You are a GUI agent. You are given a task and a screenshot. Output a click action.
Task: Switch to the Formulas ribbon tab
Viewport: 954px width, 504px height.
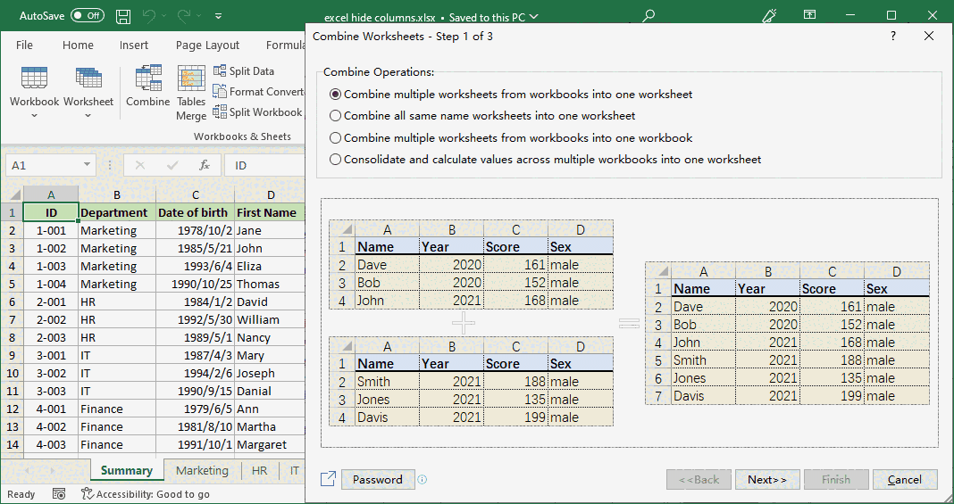[286, 45]
